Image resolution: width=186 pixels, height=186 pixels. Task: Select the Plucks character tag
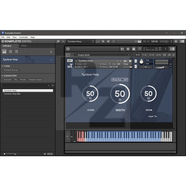click(23, 80)
